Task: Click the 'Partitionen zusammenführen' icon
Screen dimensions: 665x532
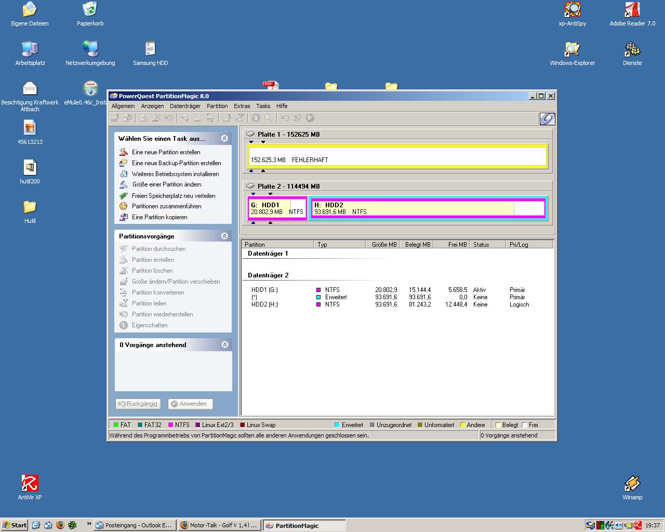Action: coord(124,206)
